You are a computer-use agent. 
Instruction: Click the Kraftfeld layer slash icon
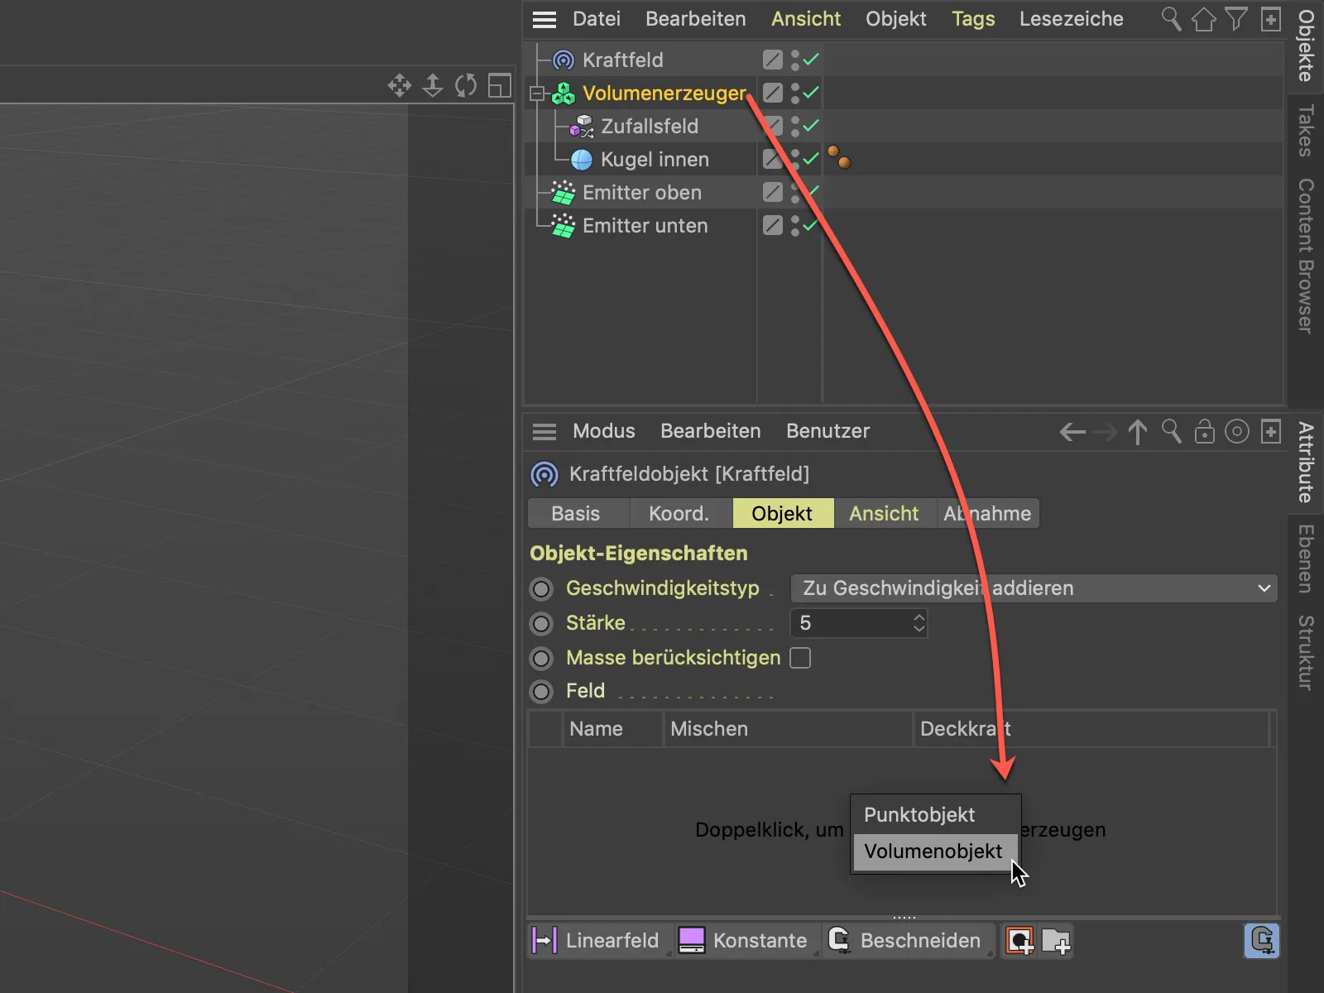(773, 60)
